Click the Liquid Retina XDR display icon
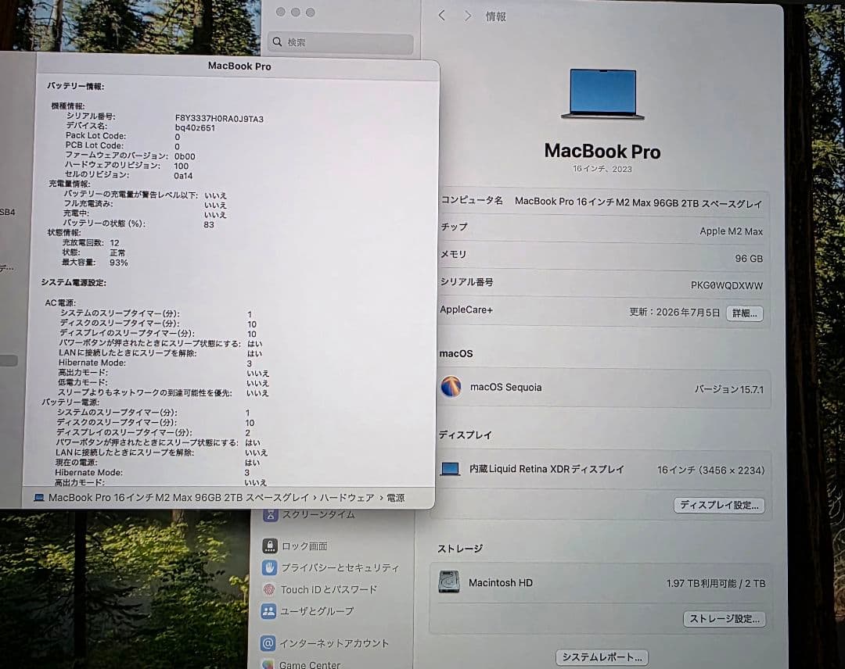 pyautogui.click(x=450, y=469)
